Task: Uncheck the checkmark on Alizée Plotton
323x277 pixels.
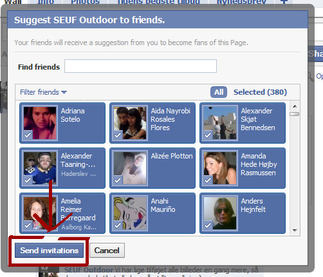Action: click(118, 180)
